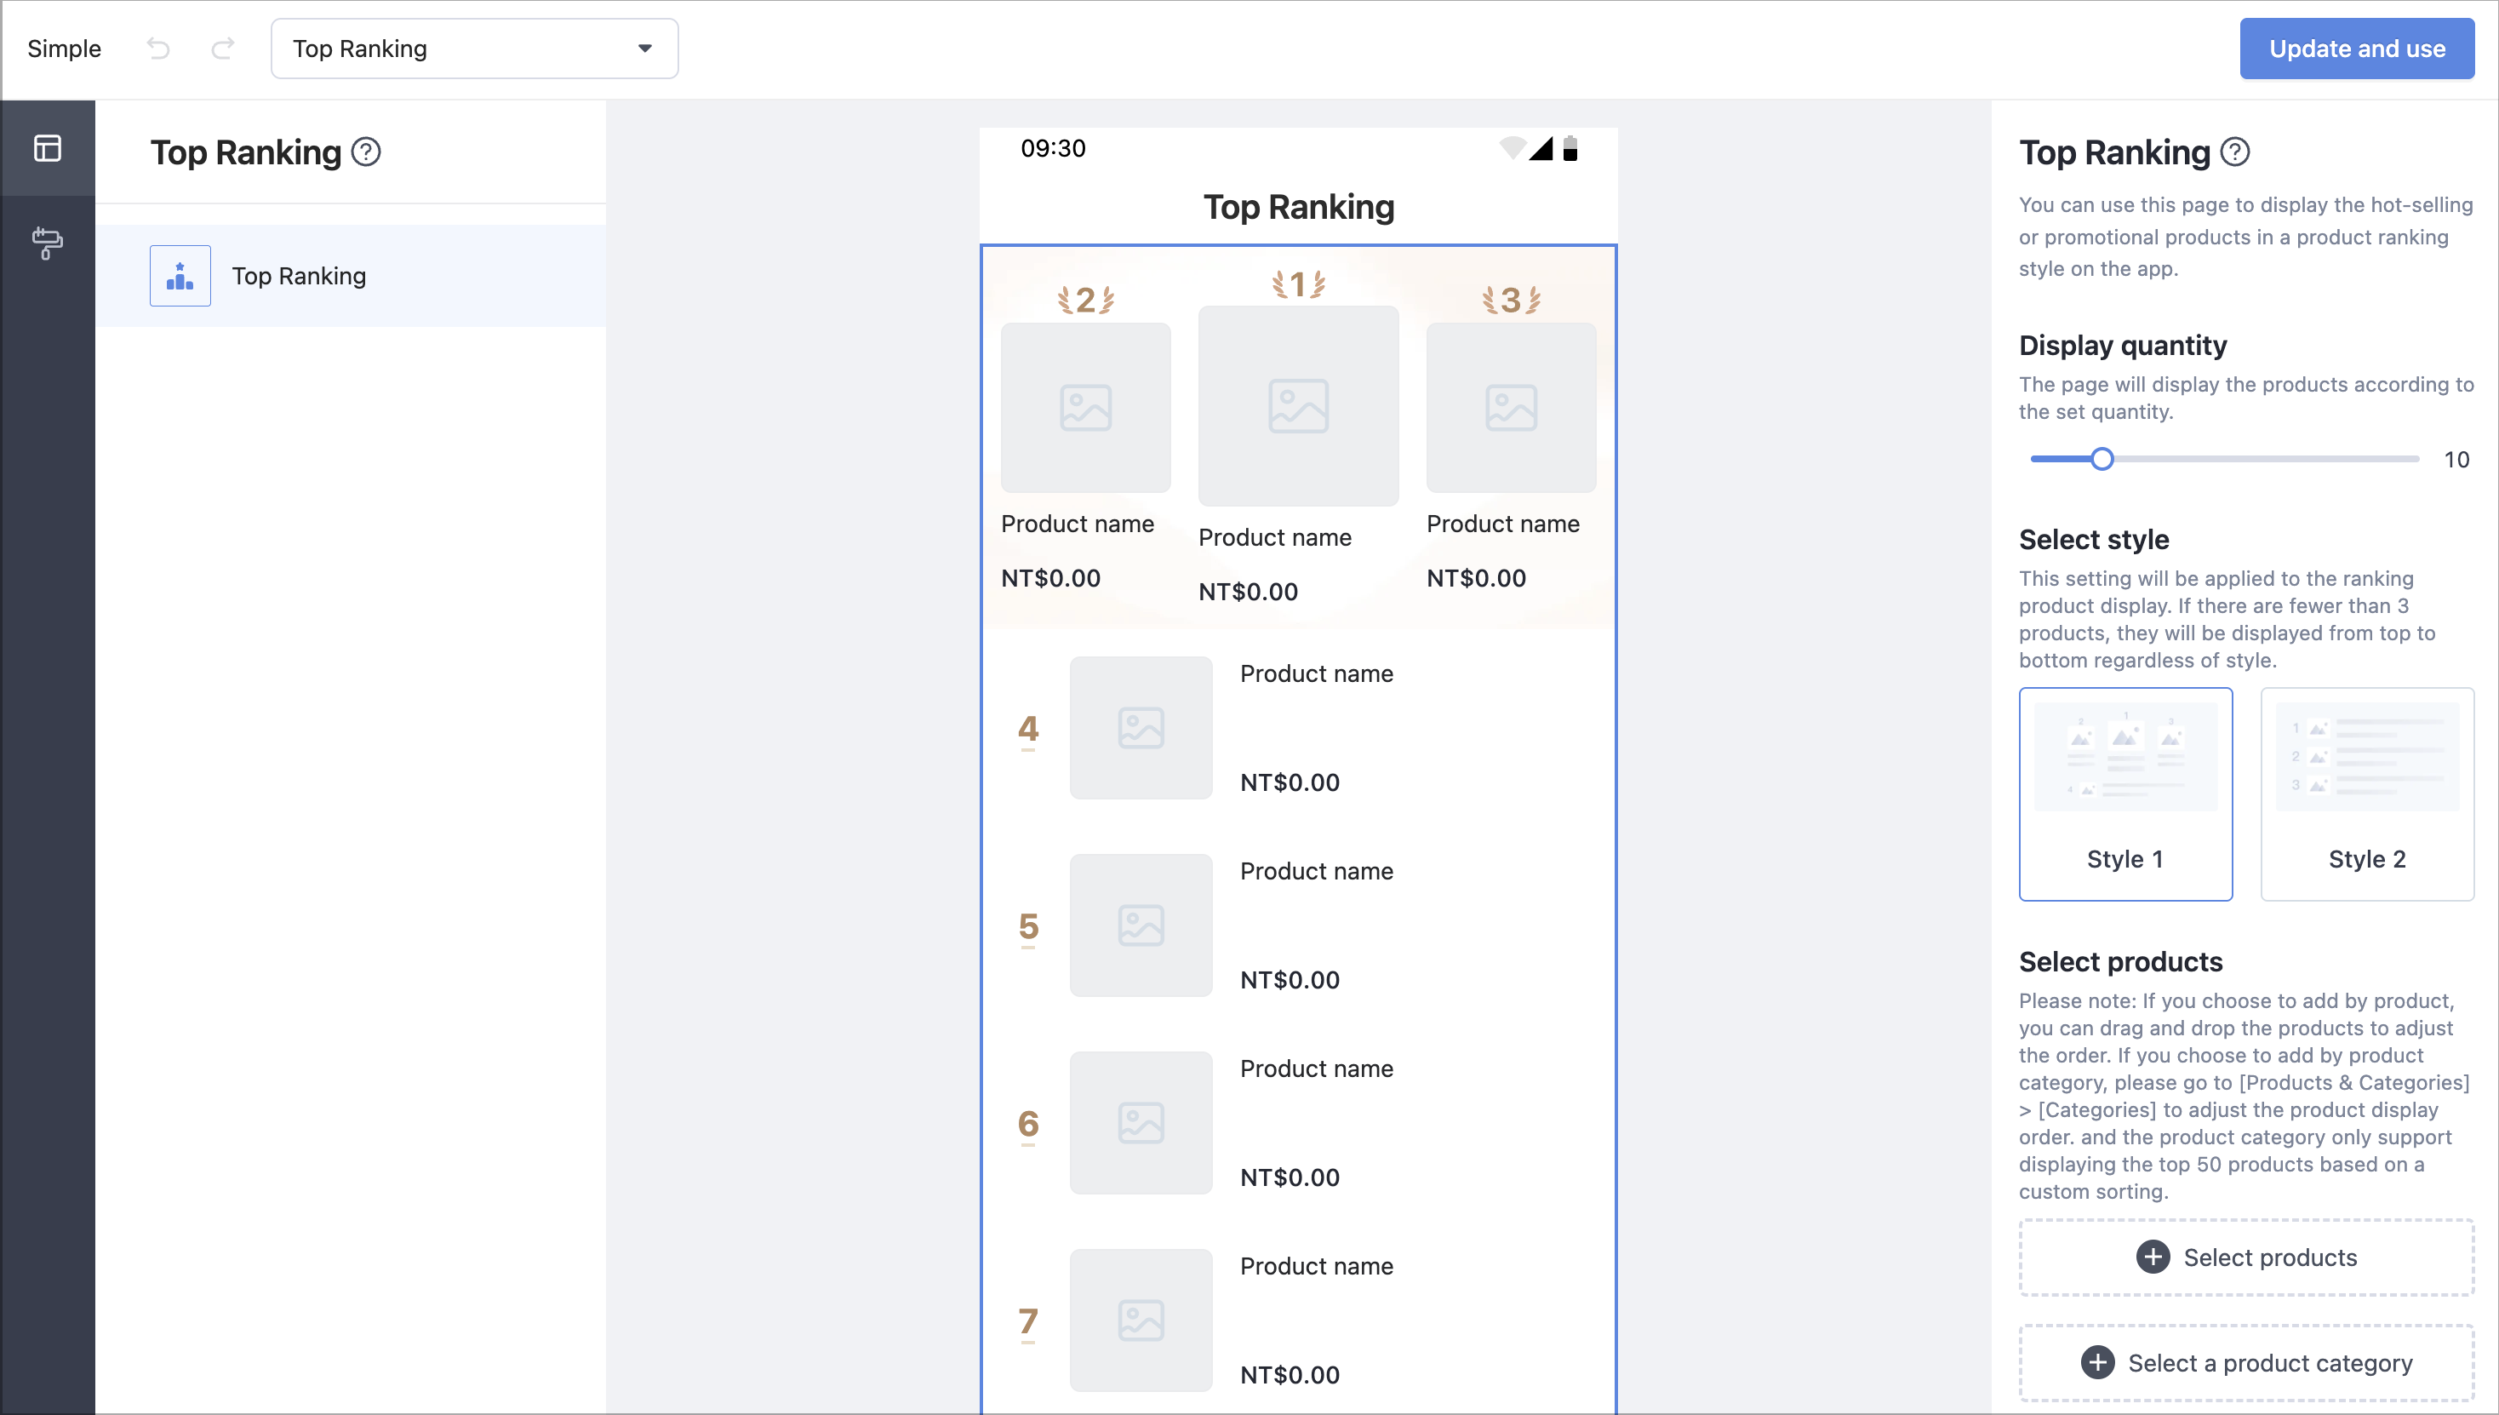Screen dimensions: 2499x1415
Task: Click the Display quantity value 10
Action: [2456, 460]
